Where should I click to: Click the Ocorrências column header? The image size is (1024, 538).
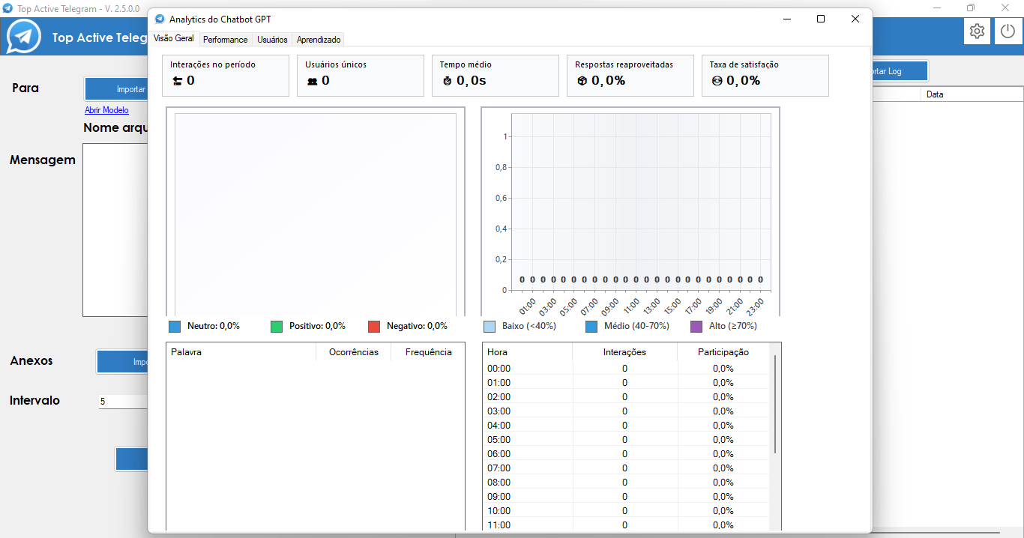(x=354, y=352)
